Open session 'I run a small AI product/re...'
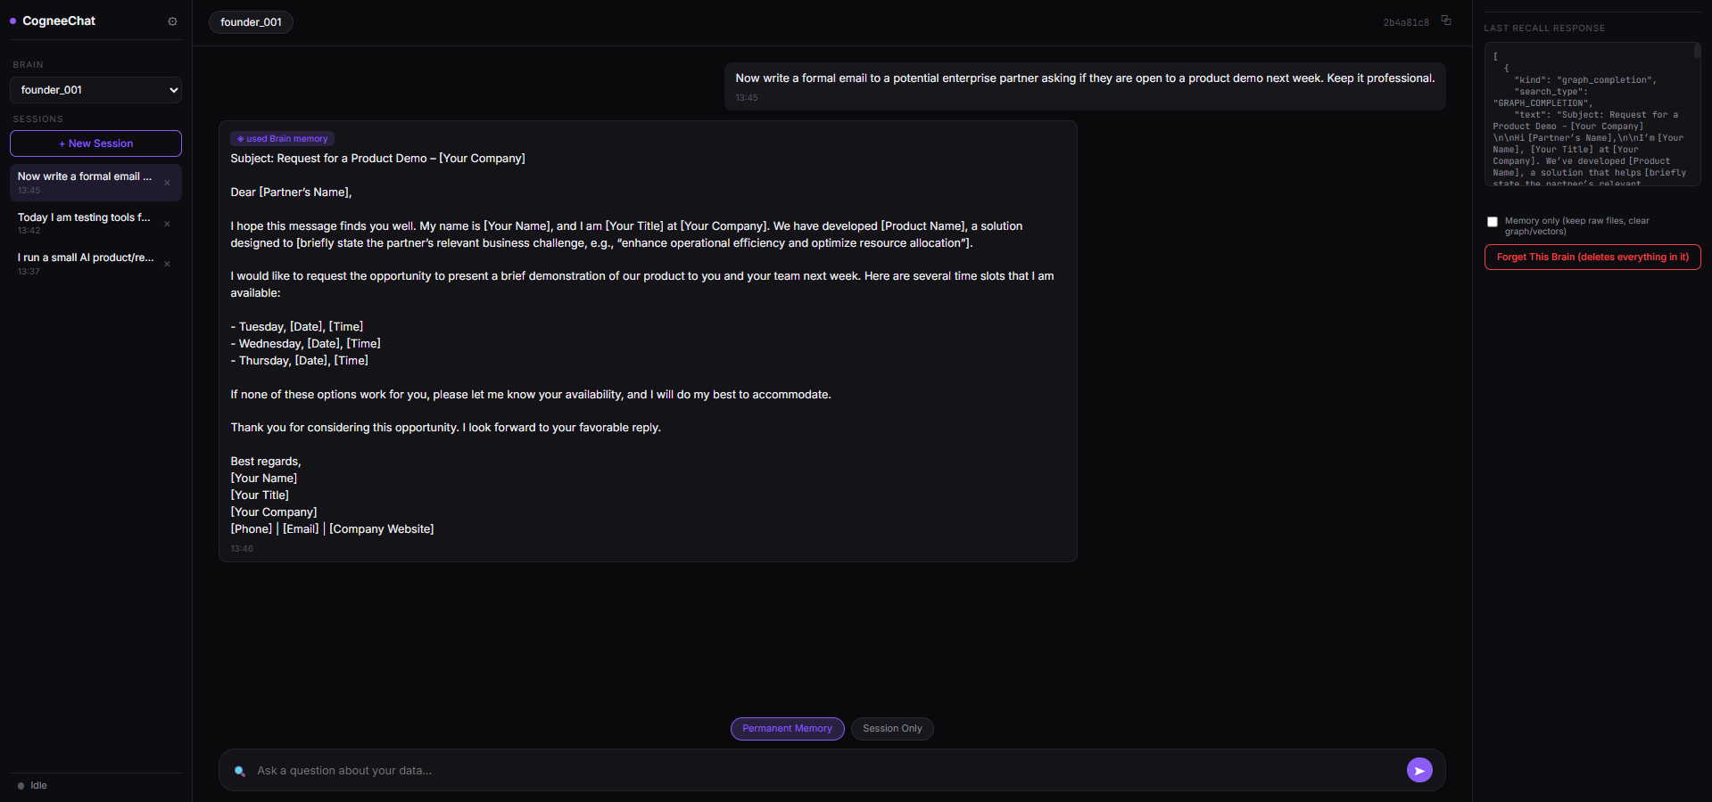1712x802 pixels. pyautogui.click(x=87, y=264)
